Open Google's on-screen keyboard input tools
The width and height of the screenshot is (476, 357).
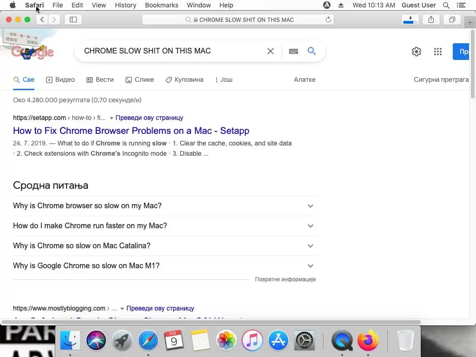(294, 51)
